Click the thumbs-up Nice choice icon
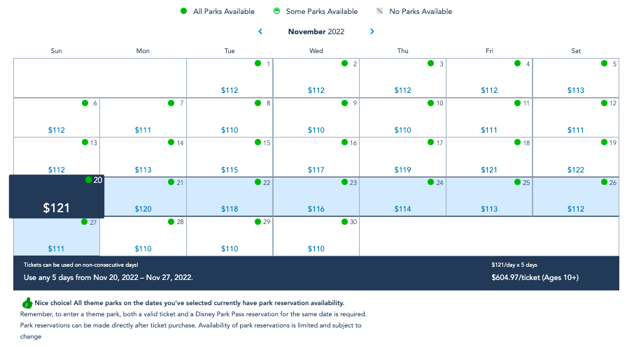The width and height of the screenshot is (634, 347). (27, 303)
